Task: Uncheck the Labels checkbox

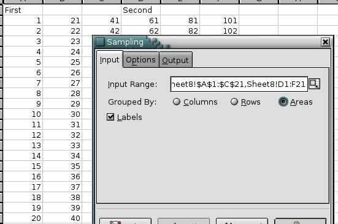Action: (110, 117)
